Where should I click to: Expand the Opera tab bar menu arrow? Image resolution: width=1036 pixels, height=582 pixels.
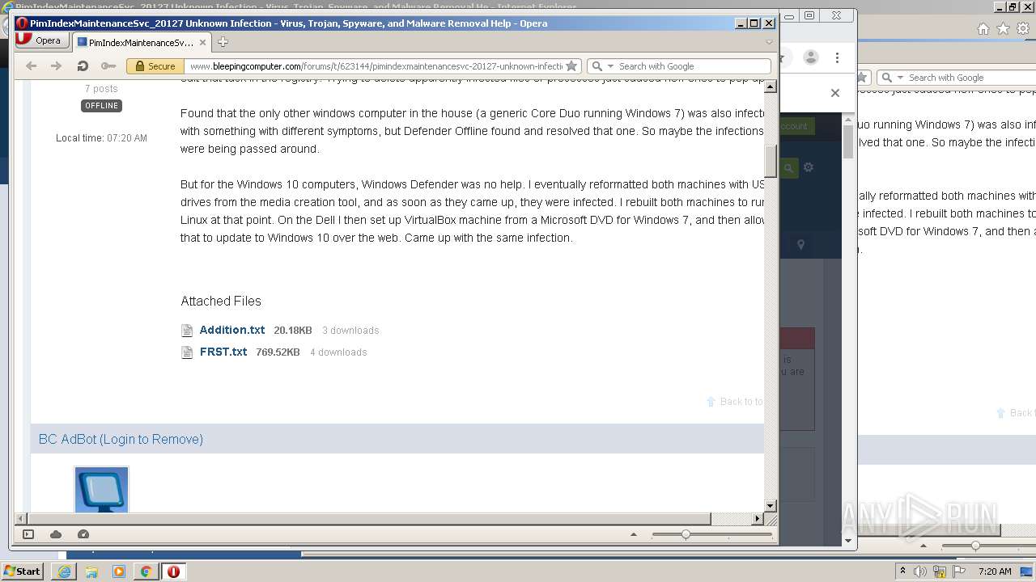[x=769, y=42]
